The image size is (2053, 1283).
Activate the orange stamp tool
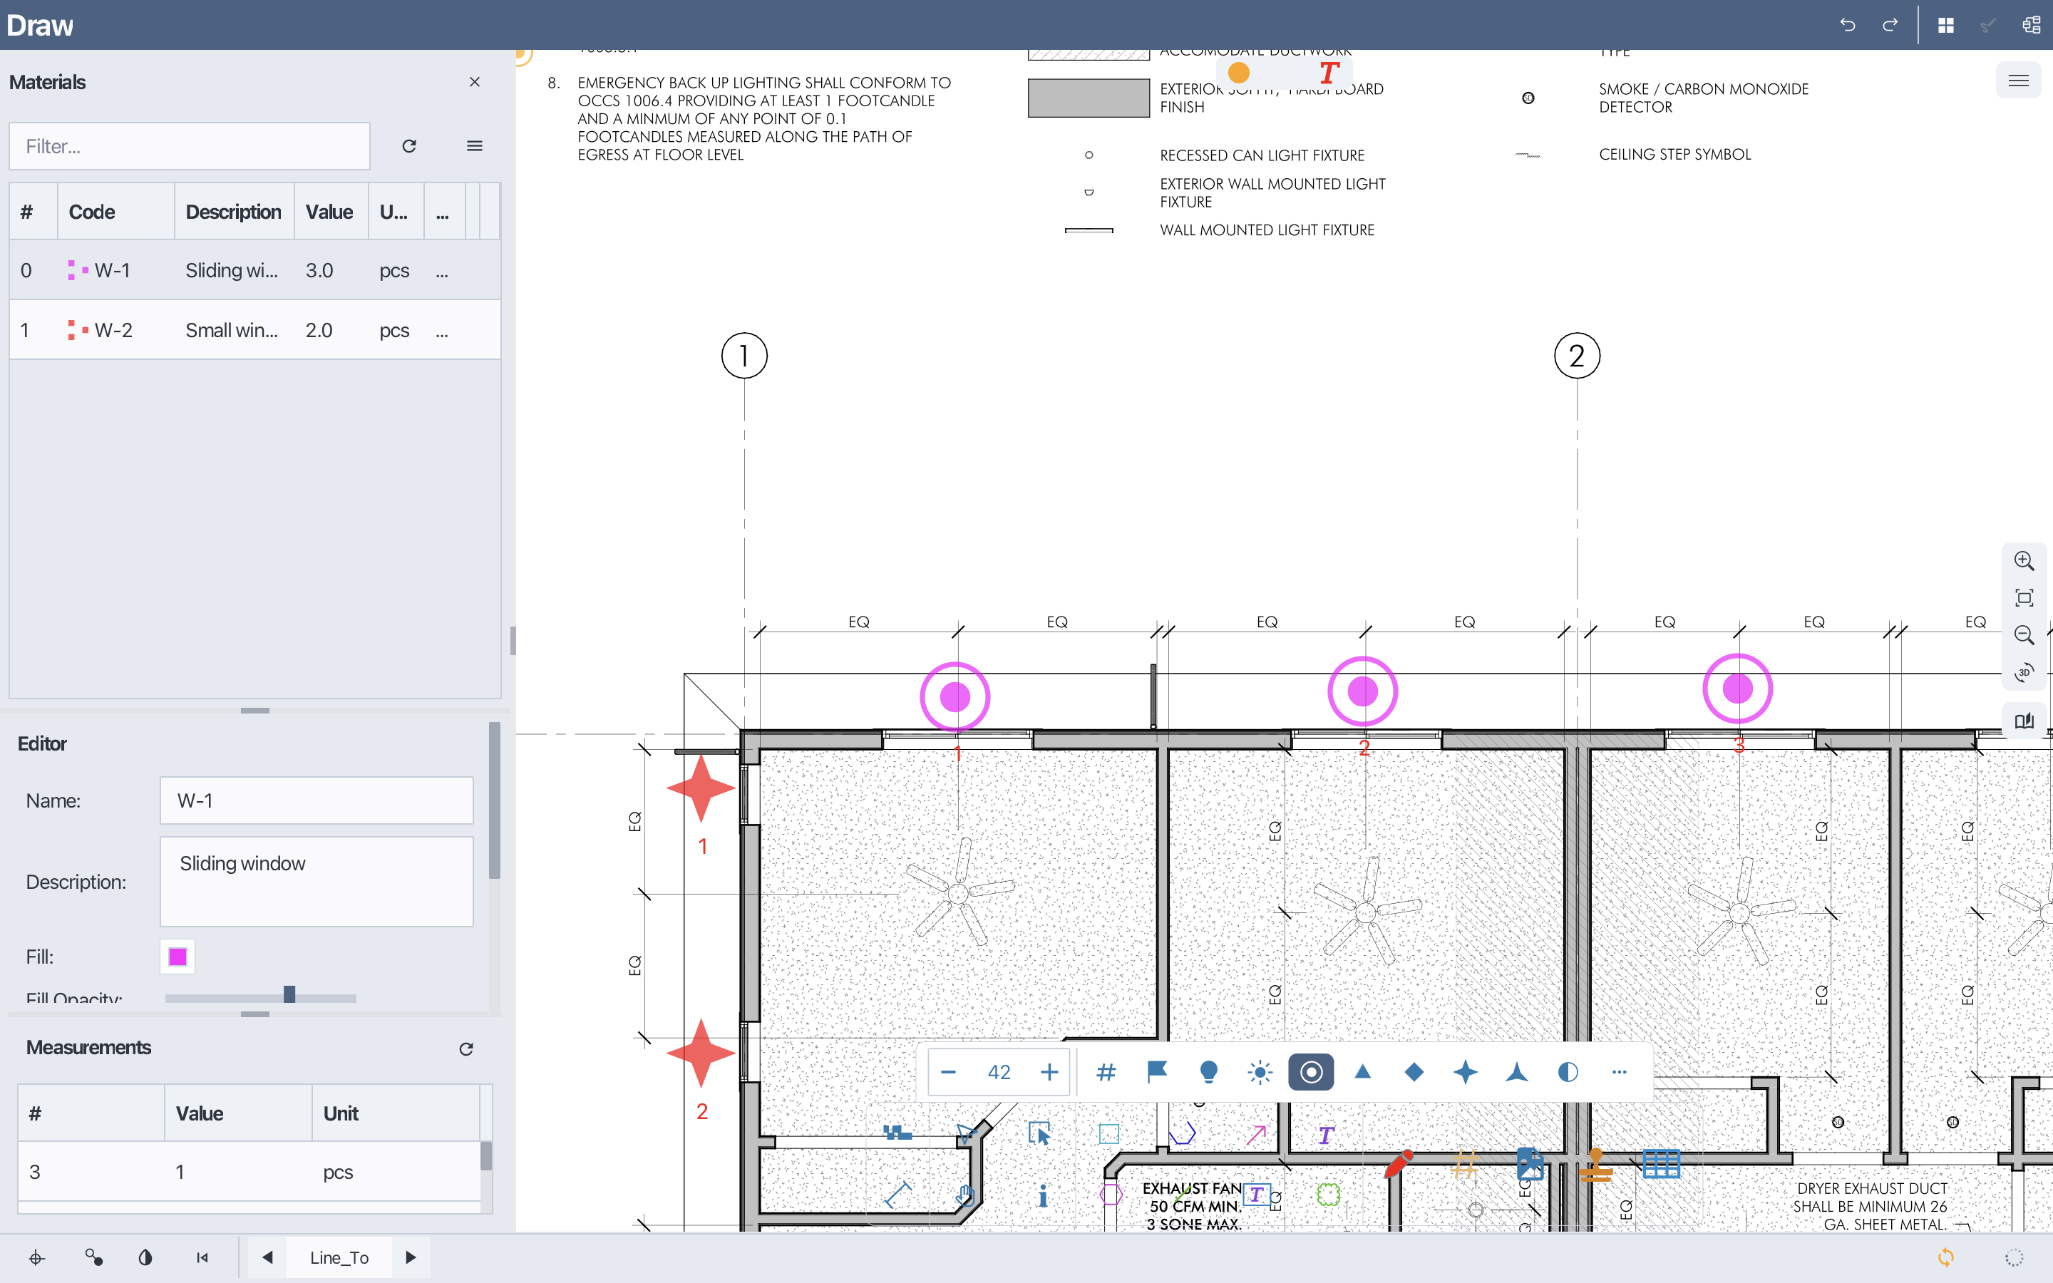1596,1165
